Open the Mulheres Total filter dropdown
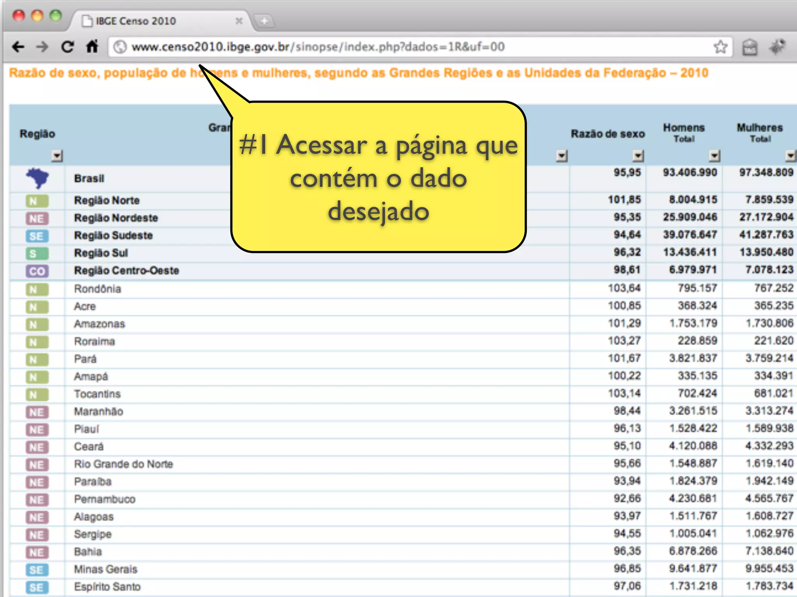This screenshot has width=797, height=597. [x=790, y=156]
